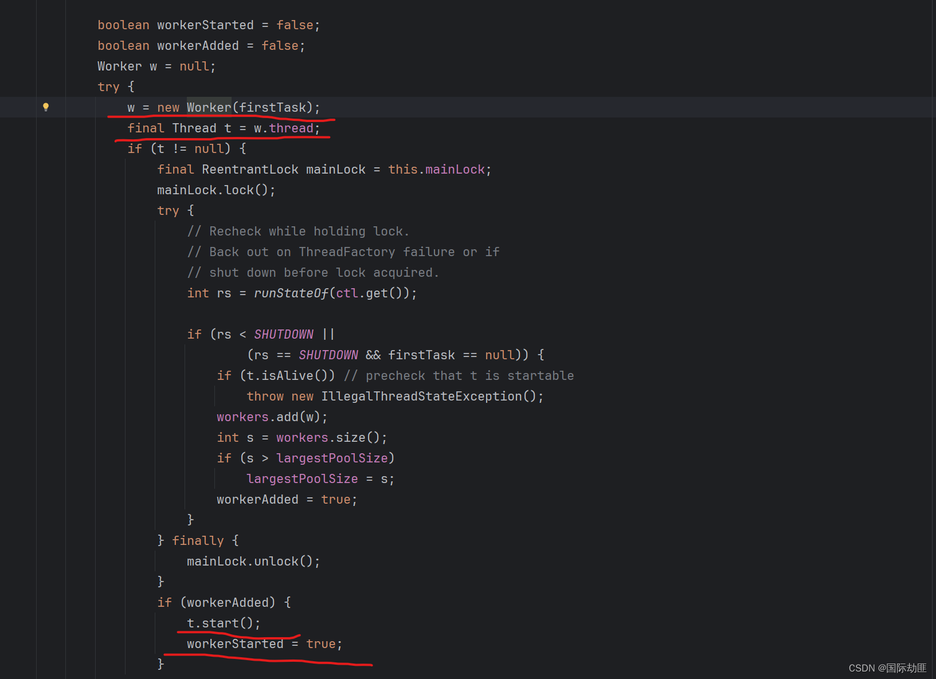Image resolution: width=936 pixels, height=679 pixels.
Task: Click 't.start();' call
Action: tap(224, 623)
